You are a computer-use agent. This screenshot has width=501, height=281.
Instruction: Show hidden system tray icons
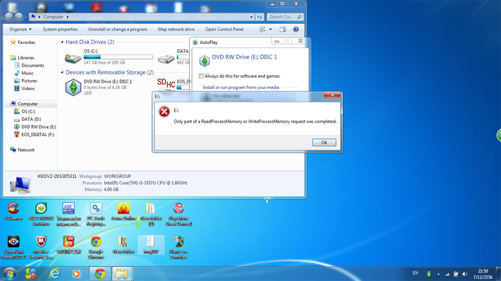pos(438,274)
